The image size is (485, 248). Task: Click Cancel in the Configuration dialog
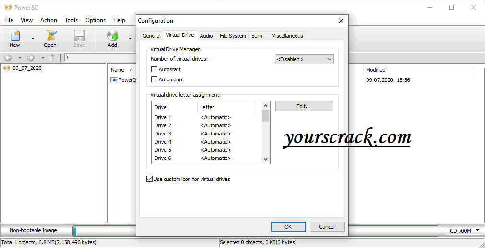coord(327,226)
